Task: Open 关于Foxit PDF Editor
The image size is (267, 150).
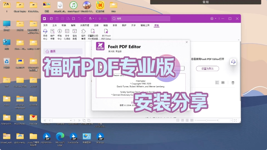Action: coord(106,34)
